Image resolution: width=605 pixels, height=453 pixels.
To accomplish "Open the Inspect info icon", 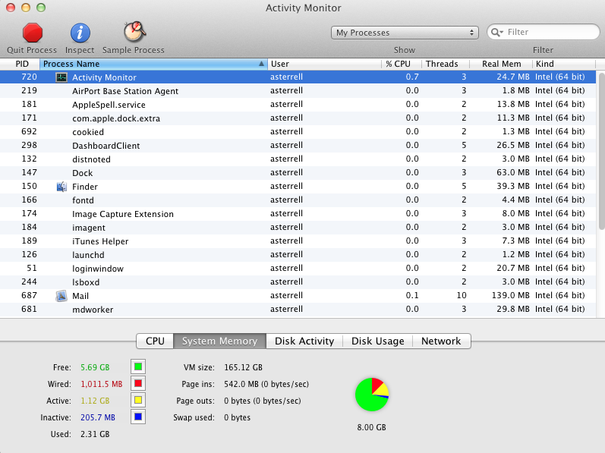I will click(80, 33).
